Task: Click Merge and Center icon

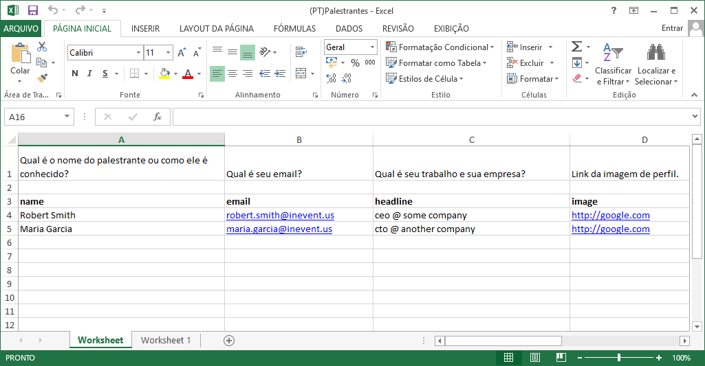Action: 301,73
